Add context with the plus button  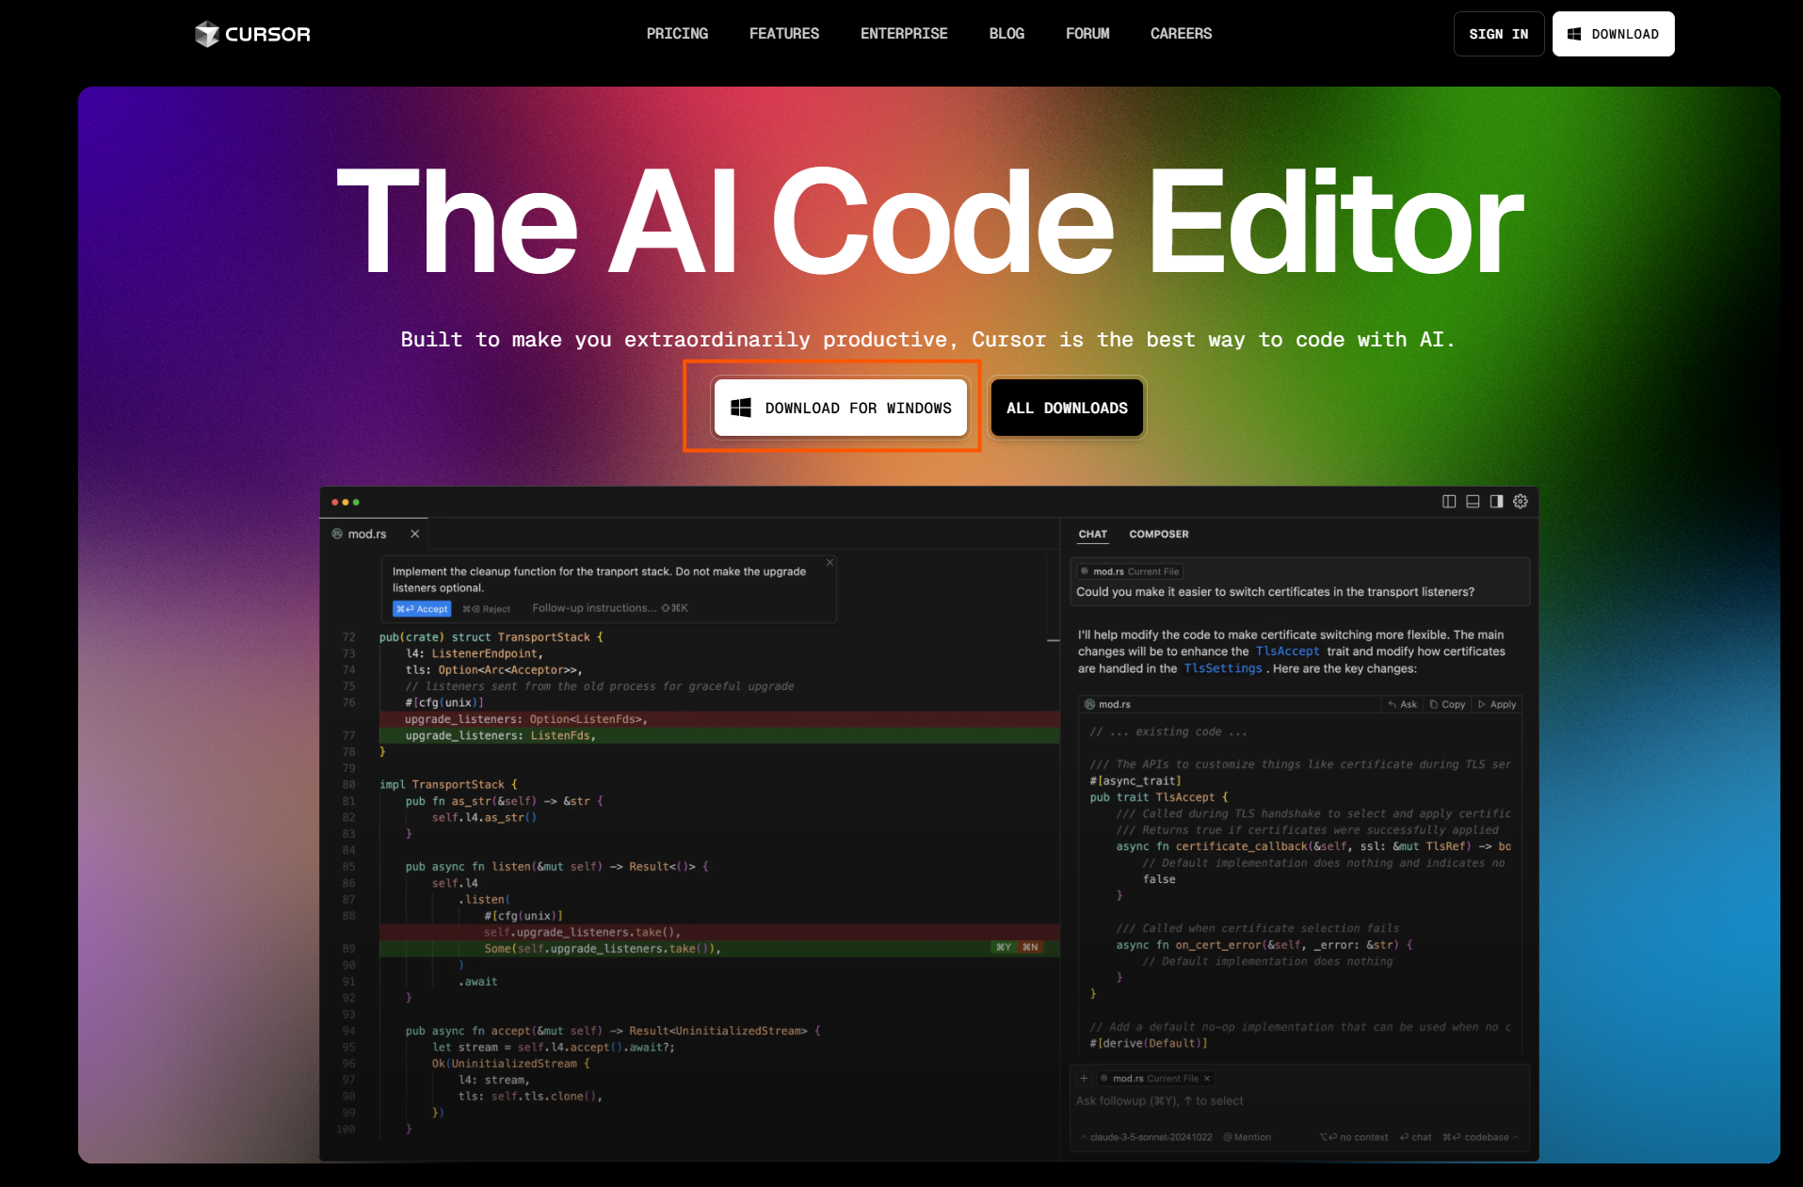[x=1084, y=1079]
